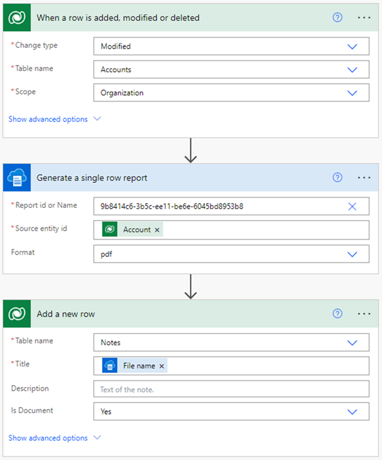Click the 'Source entity id' field label

41,228
